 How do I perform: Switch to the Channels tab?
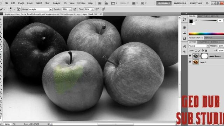(x=204, y=42)
